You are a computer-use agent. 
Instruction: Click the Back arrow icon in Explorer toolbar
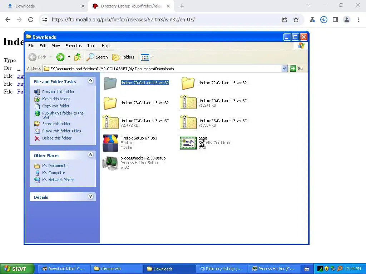pyautogui.click(x=33, y=57)
